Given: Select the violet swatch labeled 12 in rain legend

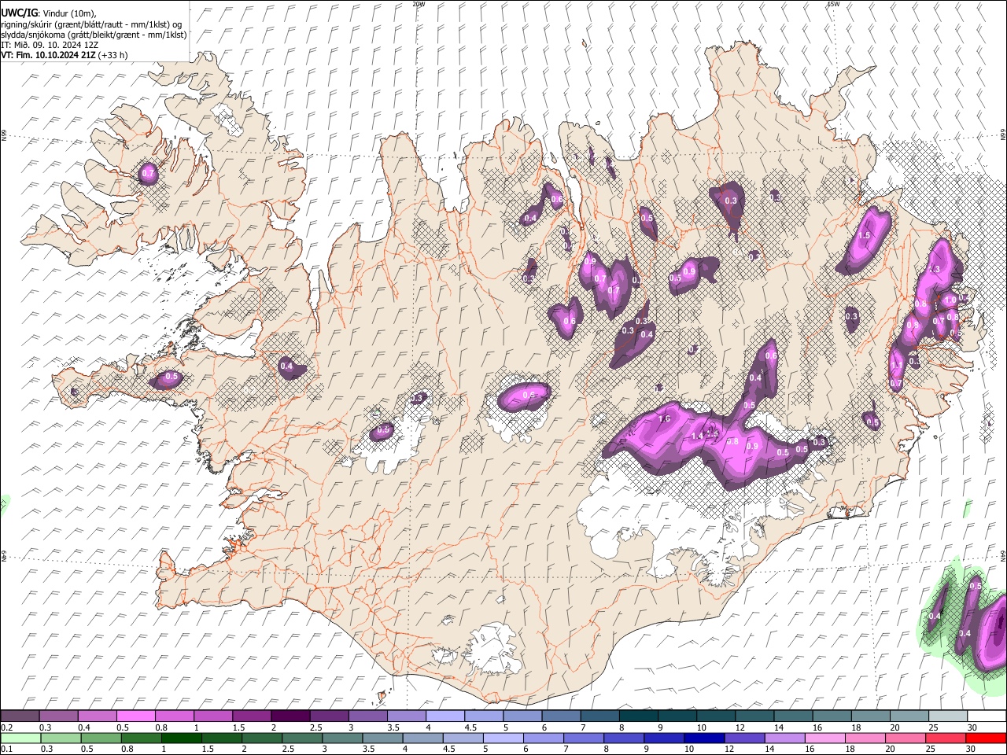Looking at the screenshot, I should pyautogui.click(x=743, y=738).
